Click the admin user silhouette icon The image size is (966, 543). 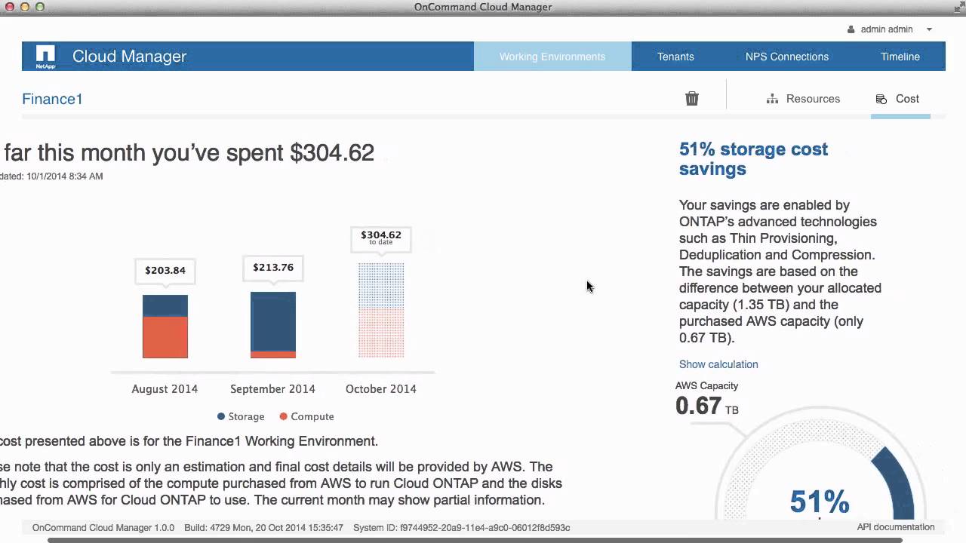coord(851,29)
